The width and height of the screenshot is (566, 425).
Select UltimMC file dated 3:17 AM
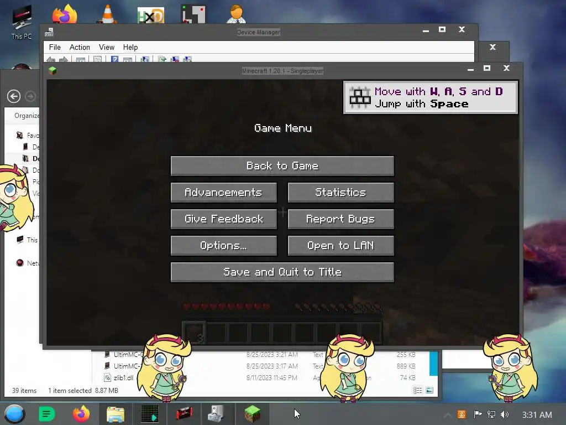point(260,366)
